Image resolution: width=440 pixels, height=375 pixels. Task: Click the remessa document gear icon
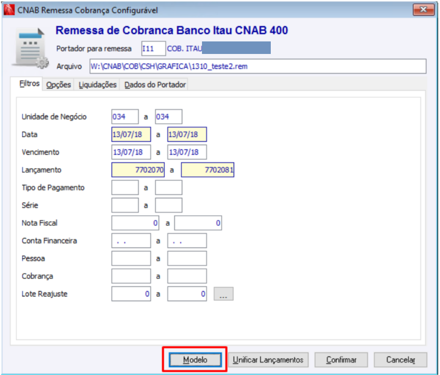pos(31,48)
